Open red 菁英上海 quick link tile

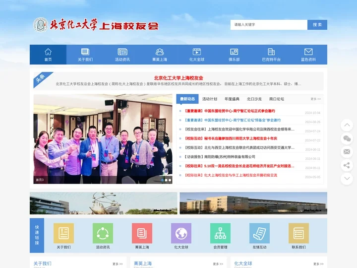(142, 233)
